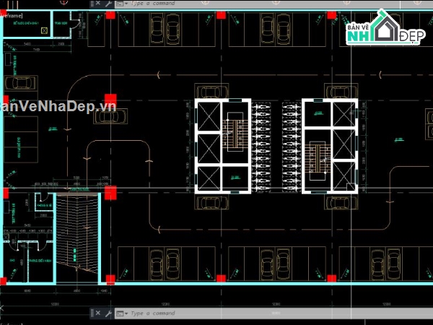The width and height of the screenshot is (433, 325).
Task: Close the bottom command line bar
Action: [x=98, y=313]
